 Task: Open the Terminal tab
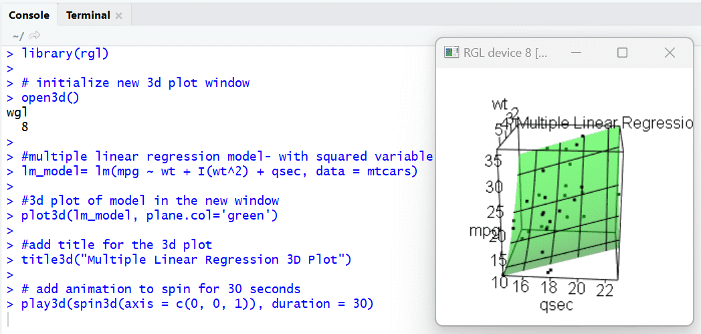(88, 15)
